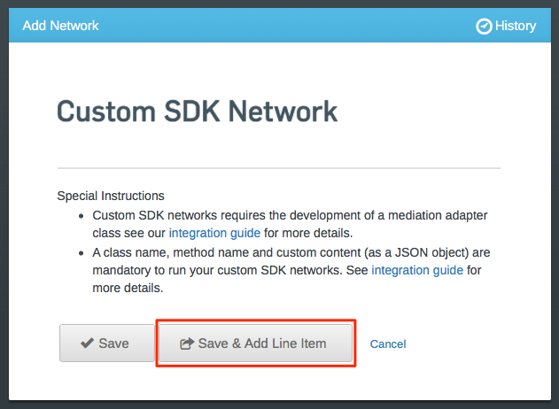Click the Special Instructions label
559x409 pixels.
[x=111, y=196]
